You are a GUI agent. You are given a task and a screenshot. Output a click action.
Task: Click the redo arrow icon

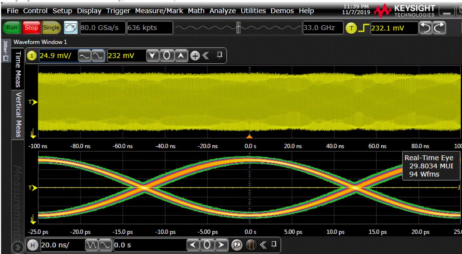pos(439,28)
